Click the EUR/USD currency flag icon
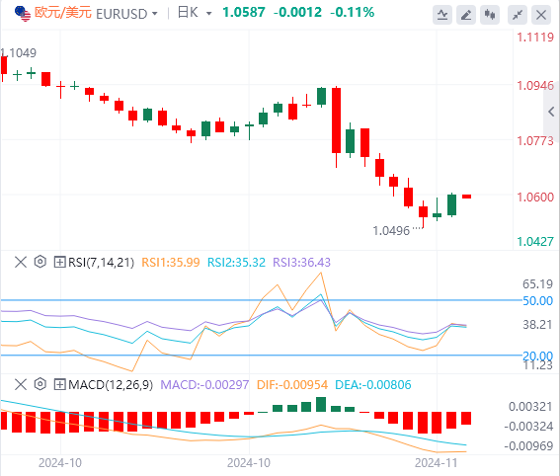This screenshot has height=476, width=560. coord(23,14)
